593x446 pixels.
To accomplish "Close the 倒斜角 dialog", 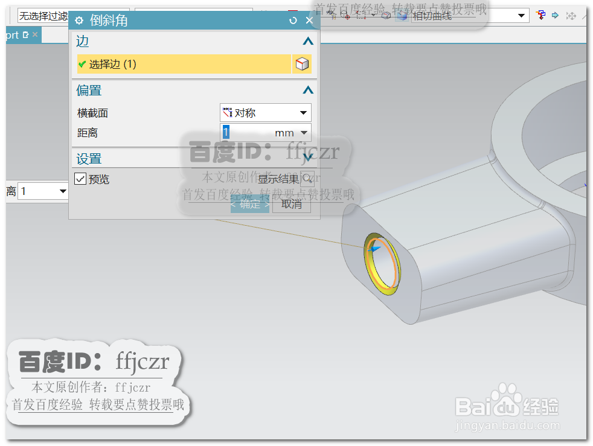I will click(309, 21).
